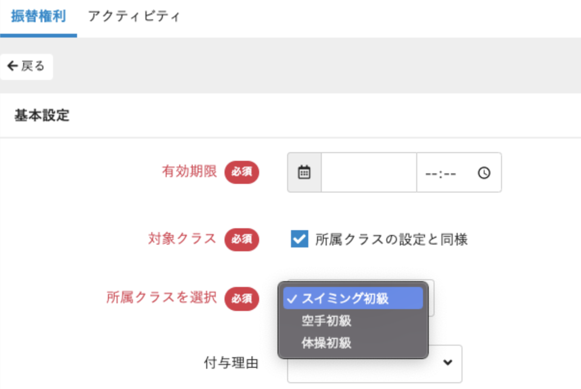Image resolution: width=581 pixels, height=389 pixels.
Task: Open the アクティビティ tab
Action: [x=134, y=17]
